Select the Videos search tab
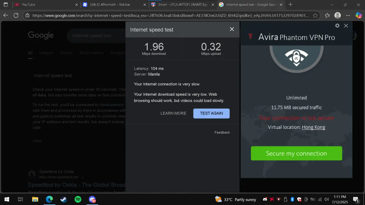365x205 pixels. 66,53
